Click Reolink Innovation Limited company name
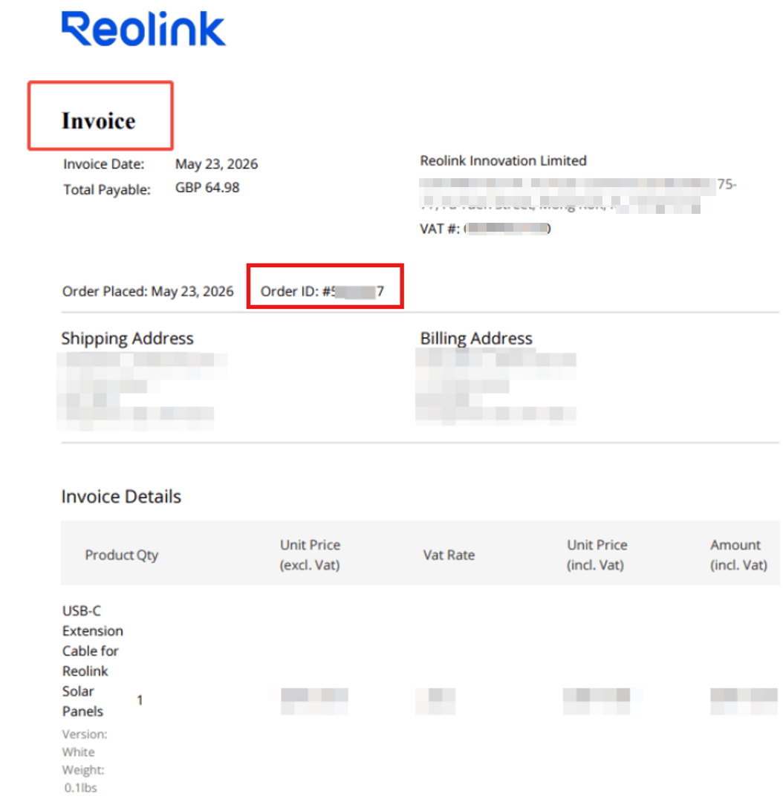783x802 pixels. (x=503, y=160)
